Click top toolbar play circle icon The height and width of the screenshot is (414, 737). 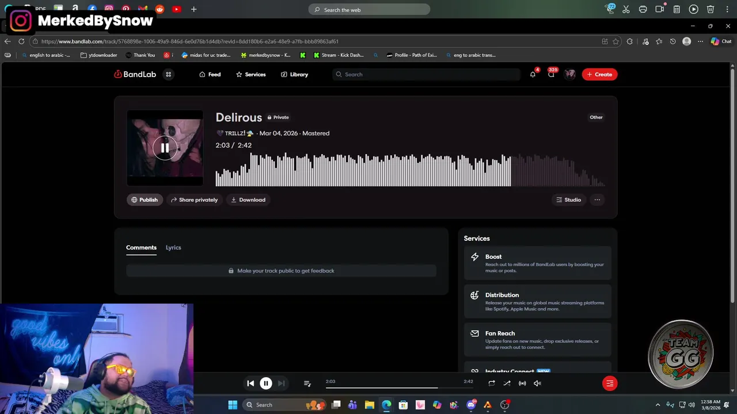click(x=694, y=9)
